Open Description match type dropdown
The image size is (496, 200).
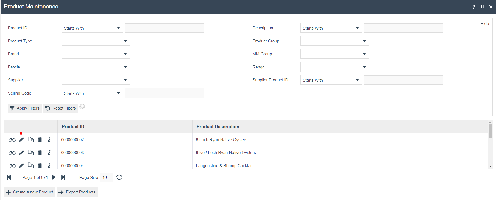(331, 28)
